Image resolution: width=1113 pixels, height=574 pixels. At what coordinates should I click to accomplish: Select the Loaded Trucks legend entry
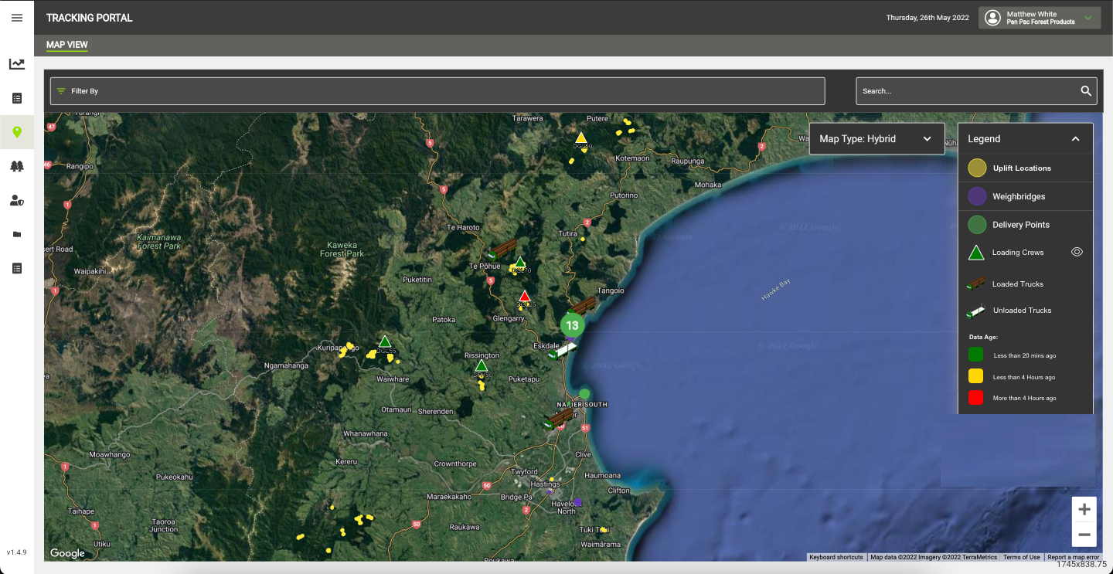1017,284
